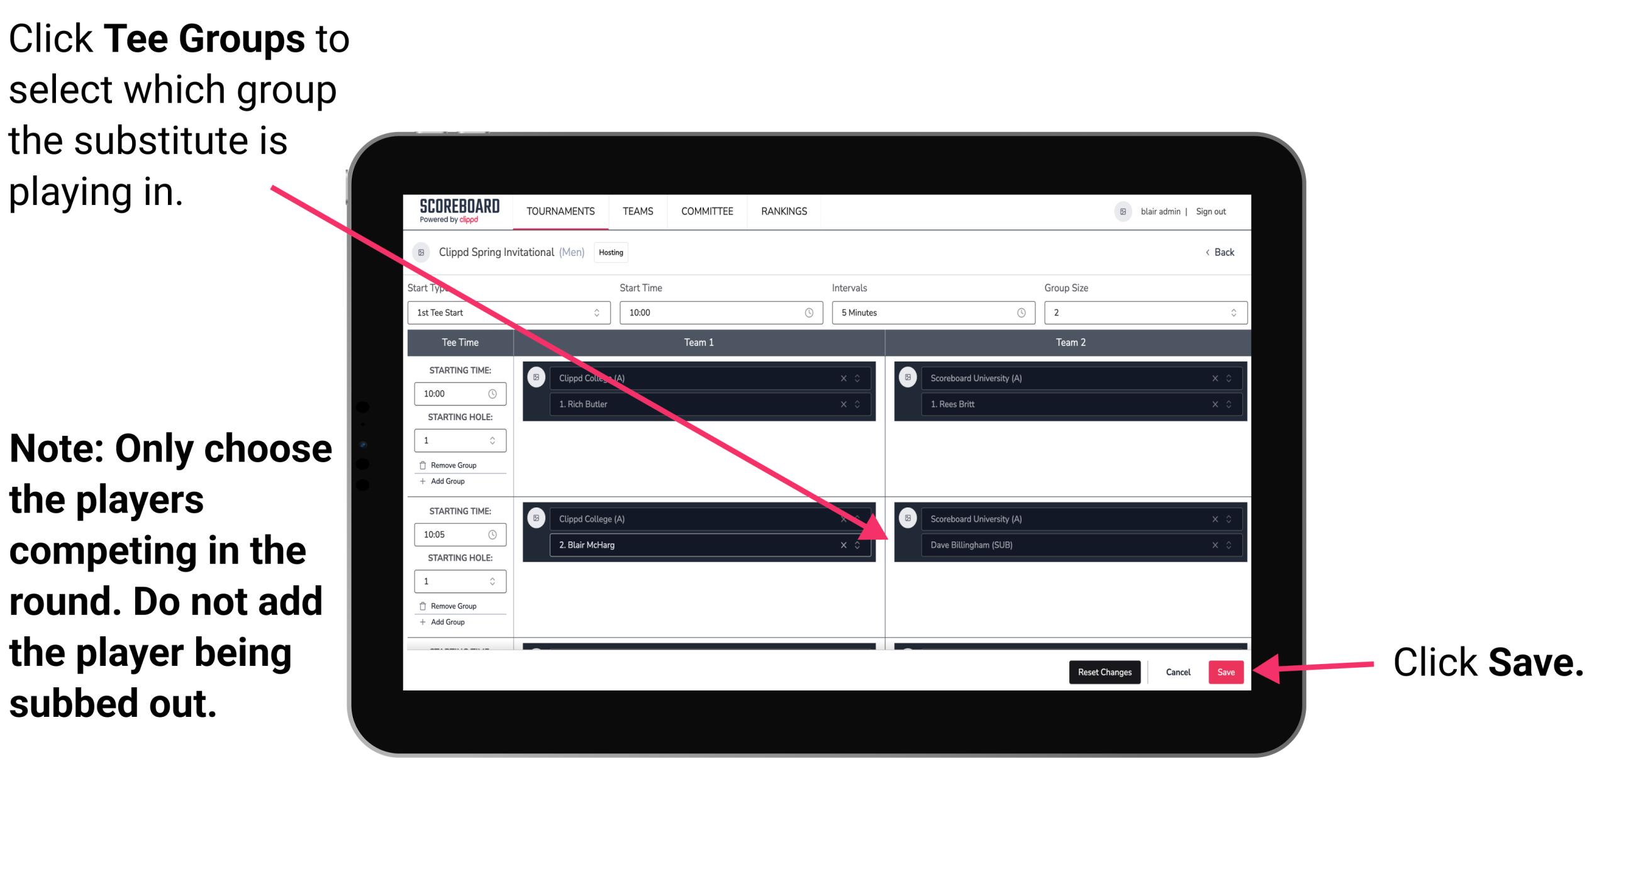Click Cancel to discard tee group changes
This screenshot has width=1648, height=886.
(x=1178, y=671)
